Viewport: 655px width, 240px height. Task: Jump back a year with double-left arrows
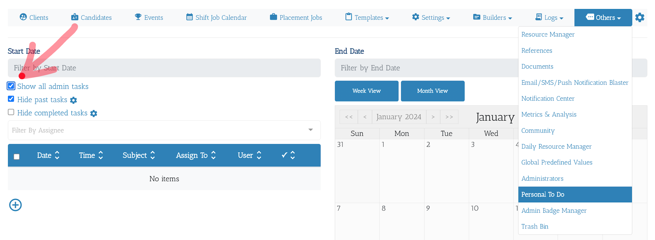coord(349,117)
